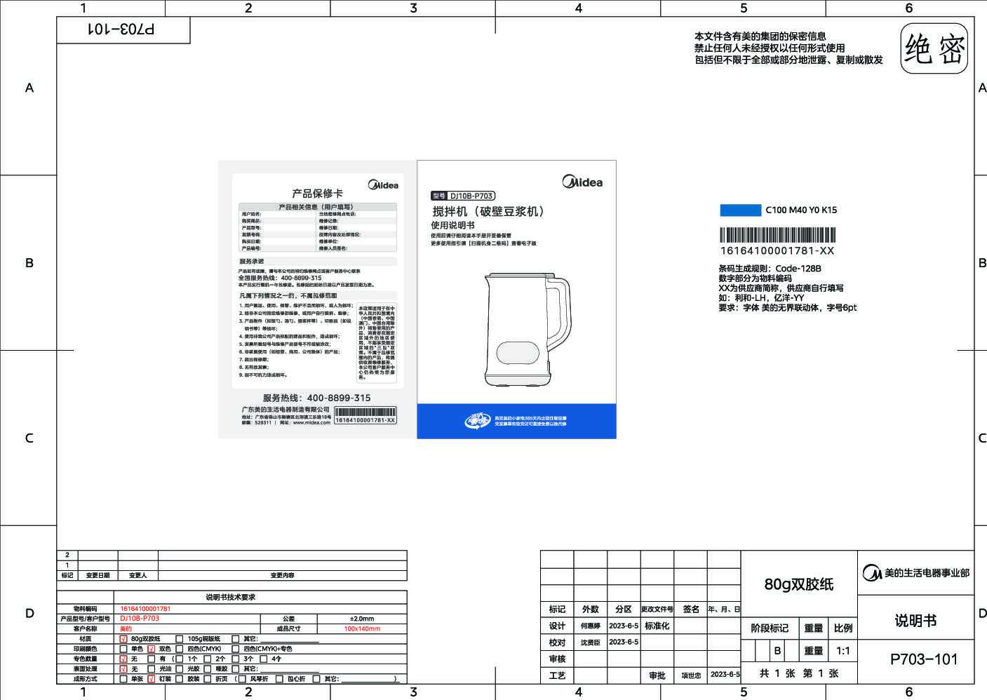The width and height of the screenshot is (987, 700).
Task: Click the 100x140mm finished size value
Action: tap(362, 628)
